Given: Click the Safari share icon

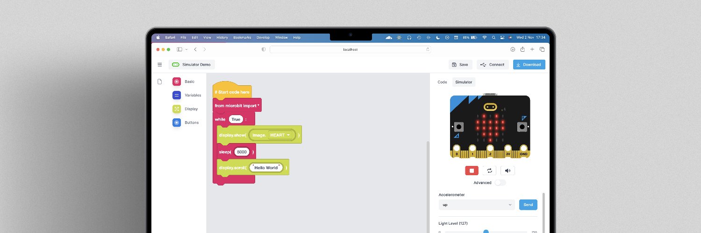Looking at the screenshot, I should (522, 49).
